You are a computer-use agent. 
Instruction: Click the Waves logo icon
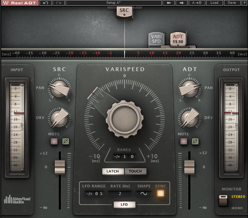pos(5,3)
